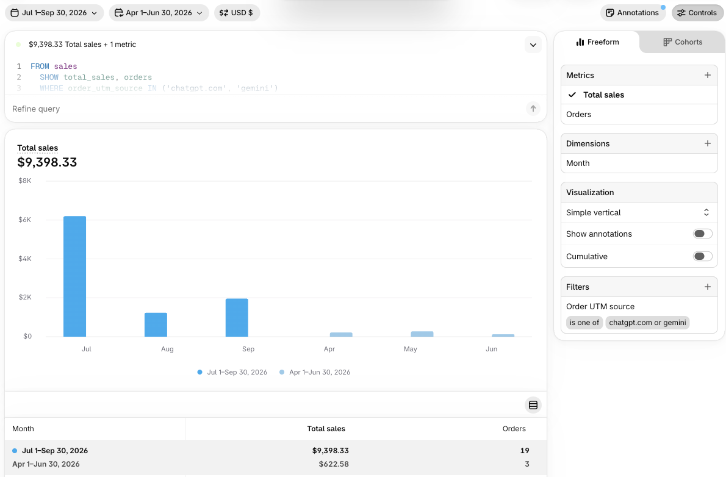Click the Total sales chart title

37,148
